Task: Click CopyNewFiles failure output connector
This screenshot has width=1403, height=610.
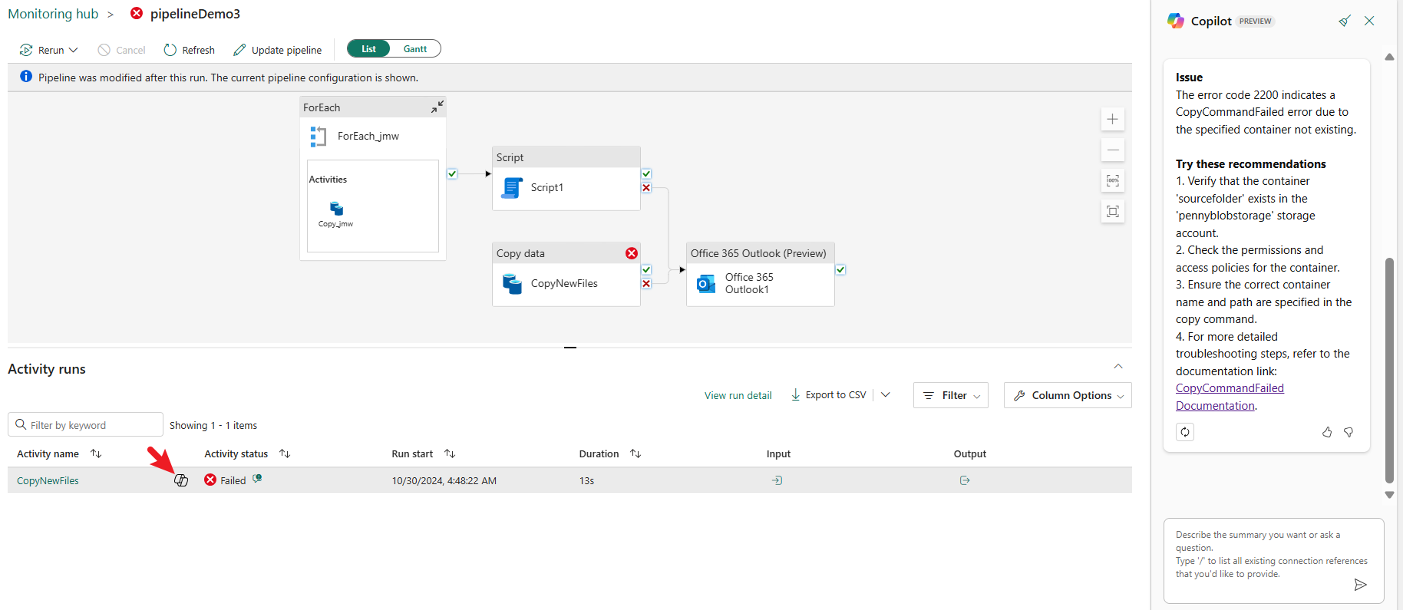Action: (x=646, y=284)
